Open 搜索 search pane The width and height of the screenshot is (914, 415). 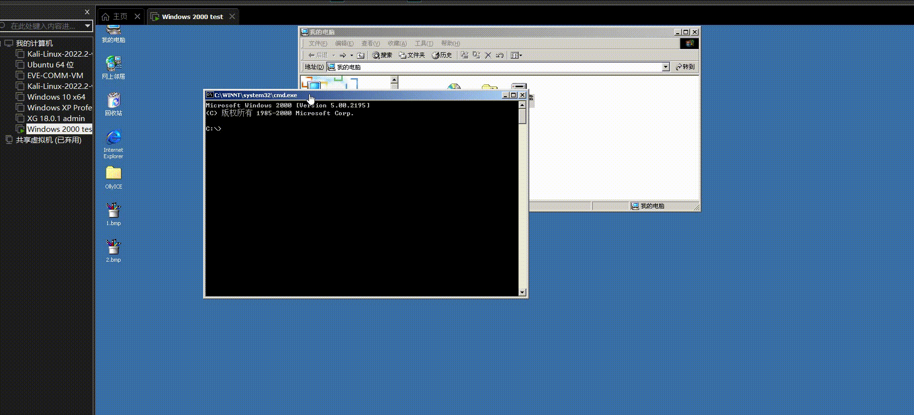382,55
